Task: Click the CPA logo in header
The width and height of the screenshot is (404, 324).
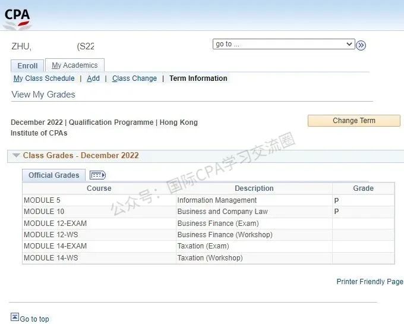Action: pyautogui.click(x=17, y=18)
